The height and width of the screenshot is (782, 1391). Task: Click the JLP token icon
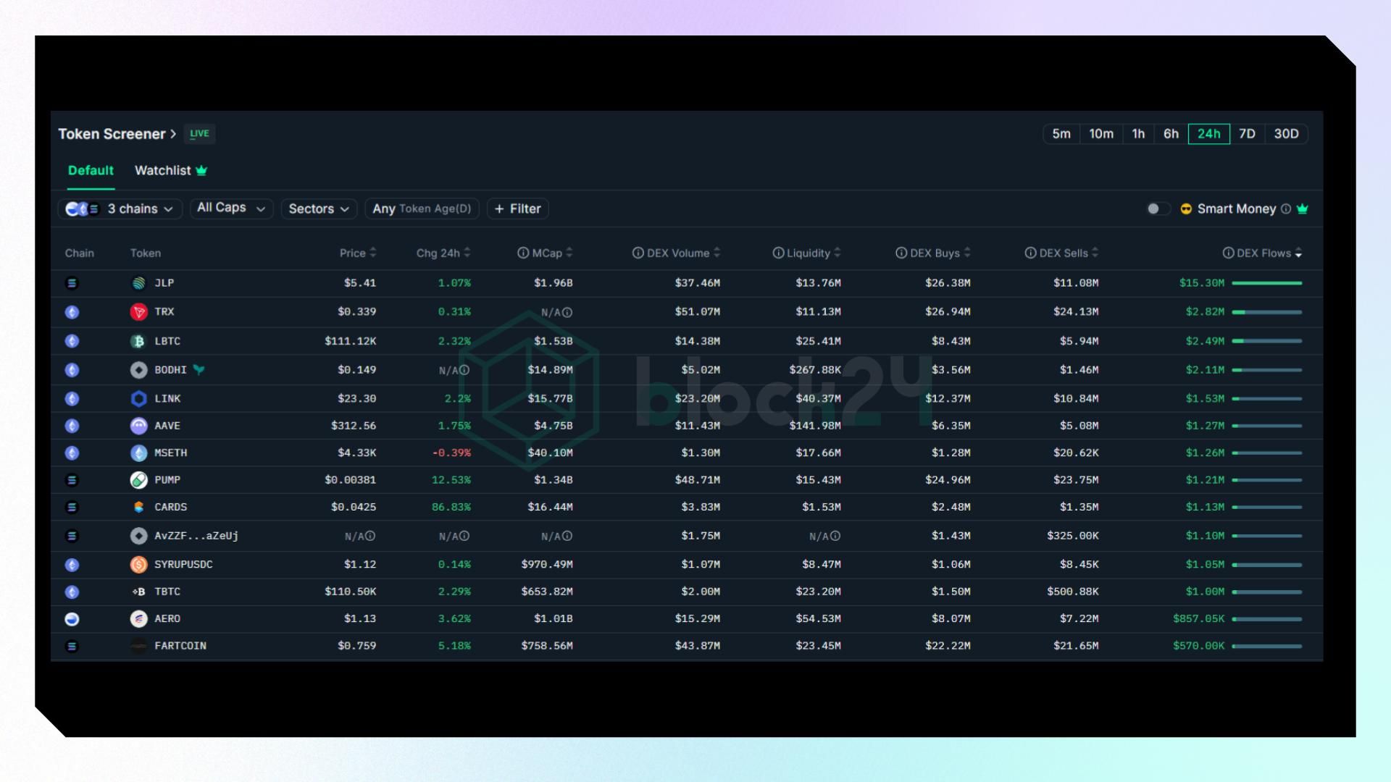[x=138, y=283]
